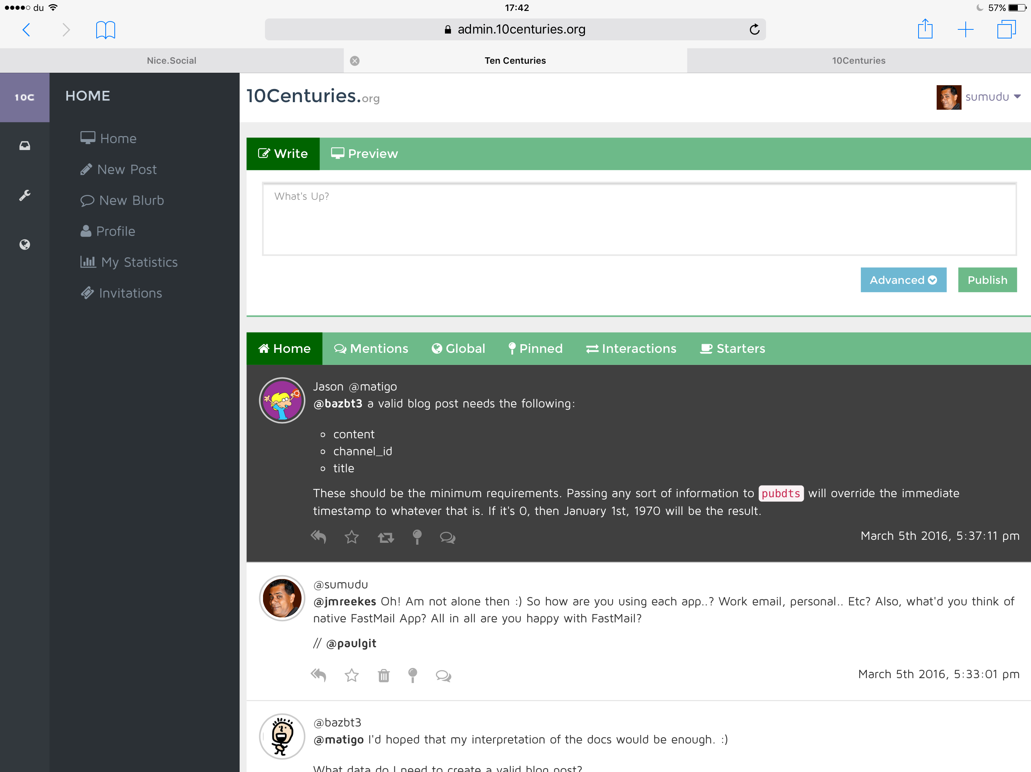Click the wrench settings icon in sidebar

(x=25, y=195)
